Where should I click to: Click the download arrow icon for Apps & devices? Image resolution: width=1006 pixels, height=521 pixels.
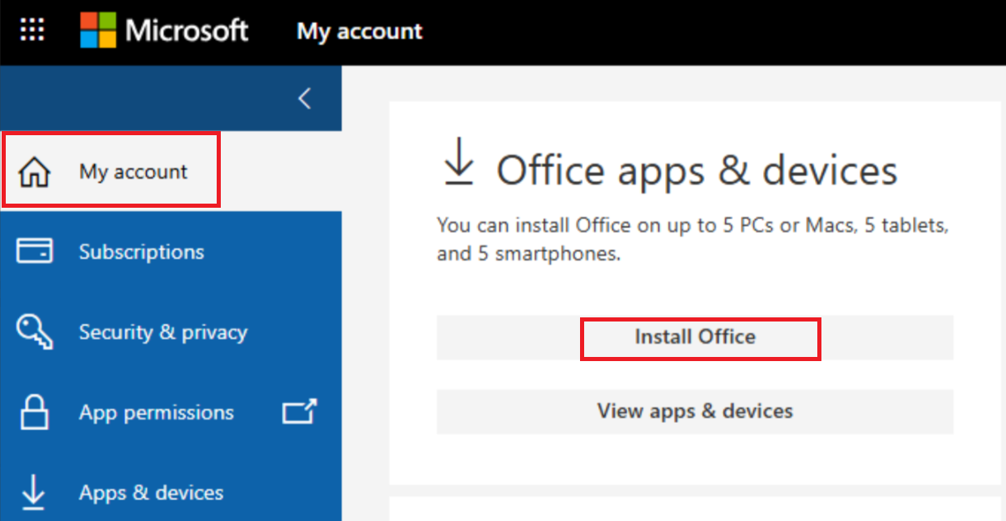point(34,492)
